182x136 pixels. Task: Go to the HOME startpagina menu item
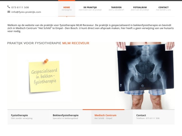(x=67, y=8)
